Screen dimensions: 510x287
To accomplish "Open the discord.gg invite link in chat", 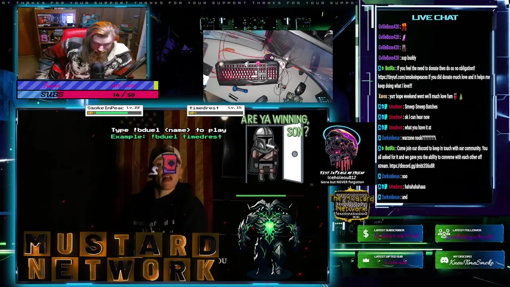I will click(x=412, y=166).
